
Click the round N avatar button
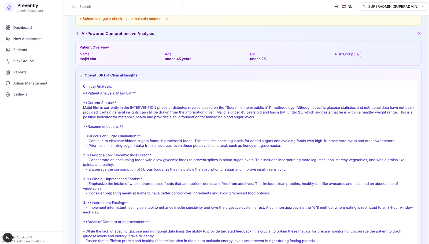pyautogui.click(x=8, y=238)
